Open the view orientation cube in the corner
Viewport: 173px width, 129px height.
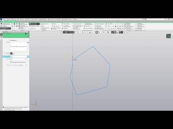click(x=168, y=36)
